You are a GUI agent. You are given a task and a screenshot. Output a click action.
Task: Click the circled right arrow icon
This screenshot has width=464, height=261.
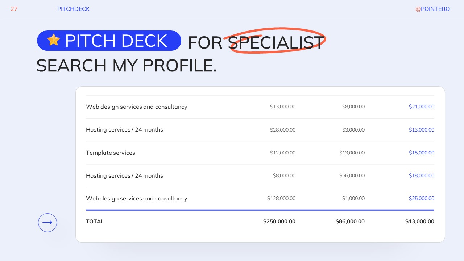coord(47,223)
